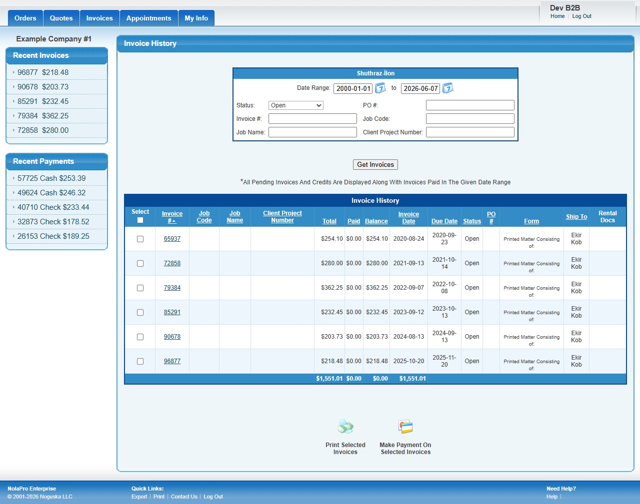Sort by Invoice # column header

(172, 217)
